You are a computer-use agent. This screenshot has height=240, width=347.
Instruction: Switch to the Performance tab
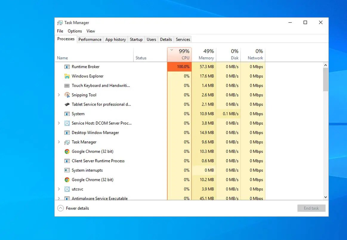click(x=90, y=39)
